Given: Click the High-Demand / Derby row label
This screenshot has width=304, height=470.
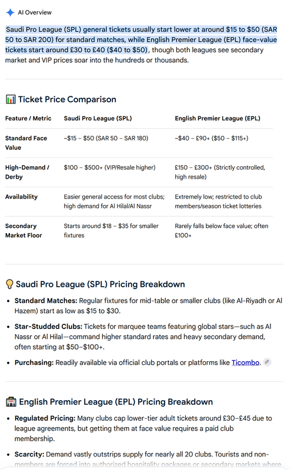Looking at the screenshot, I should pos(27,172).
